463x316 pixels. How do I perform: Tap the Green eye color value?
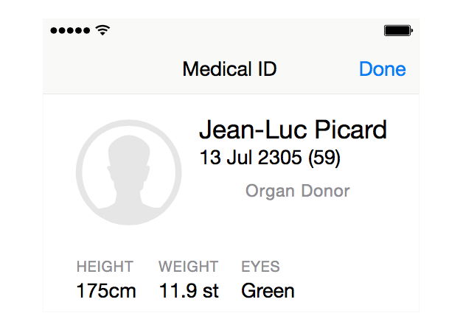(x=268, y=291)
